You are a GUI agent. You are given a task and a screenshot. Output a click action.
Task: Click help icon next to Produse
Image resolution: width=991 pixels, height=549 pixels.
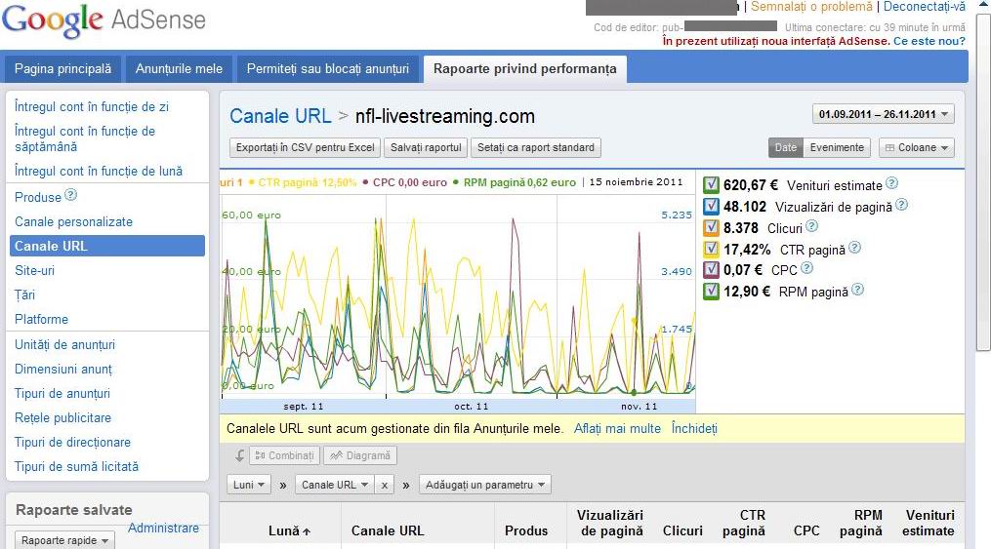pyautogui.click(x=70, y=195)
